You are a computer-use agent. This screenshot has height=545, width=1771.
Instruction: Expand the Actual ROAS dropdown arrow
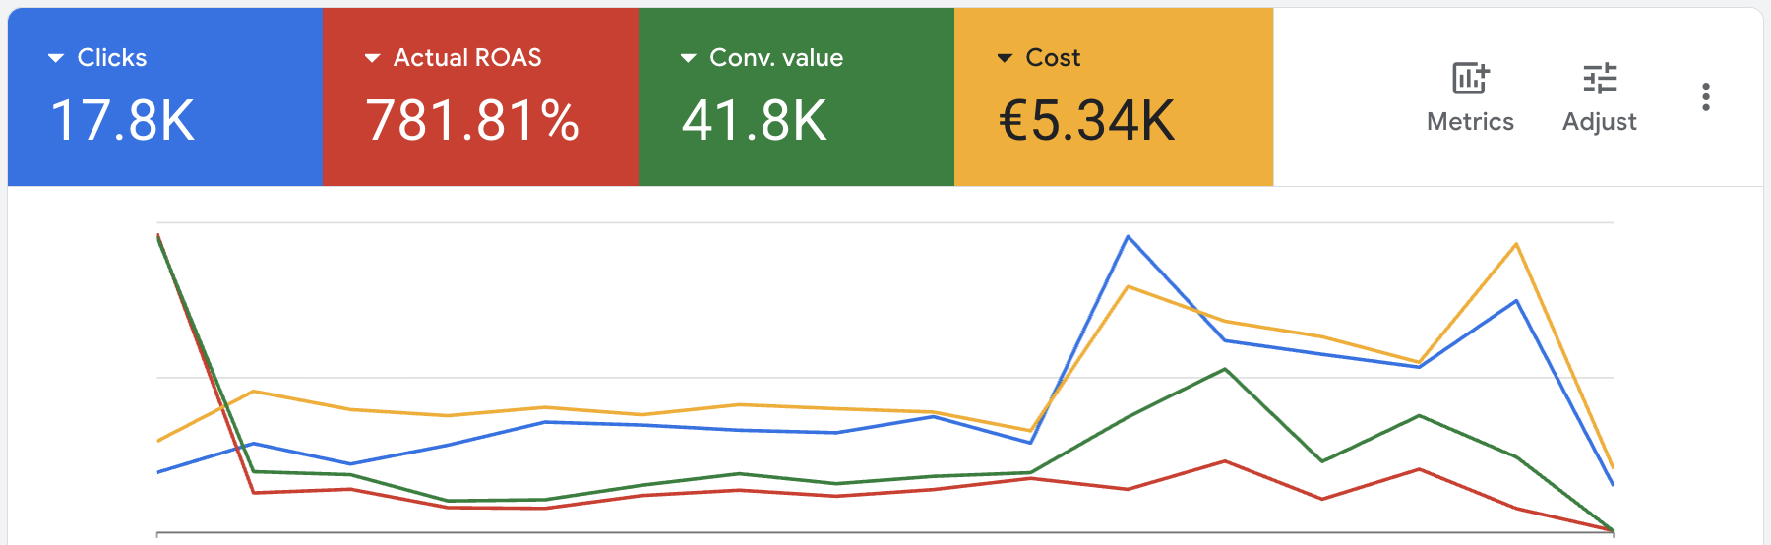tap(372, 58)
